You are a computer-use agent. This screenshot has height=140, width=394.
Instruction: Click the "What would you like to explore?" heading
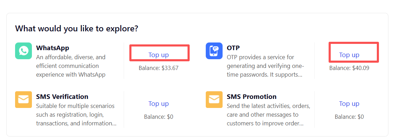(76, 29)
